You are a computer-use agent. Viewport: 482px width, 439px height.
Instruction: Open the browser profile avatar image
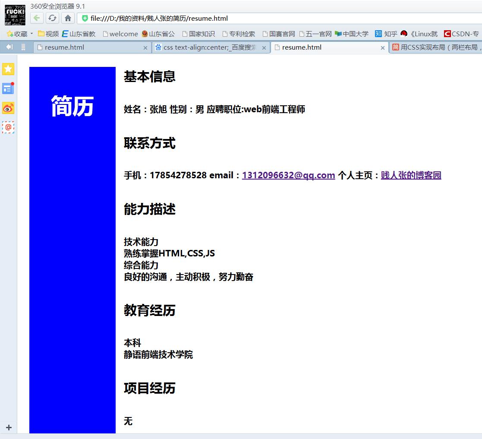click(15, 15)
